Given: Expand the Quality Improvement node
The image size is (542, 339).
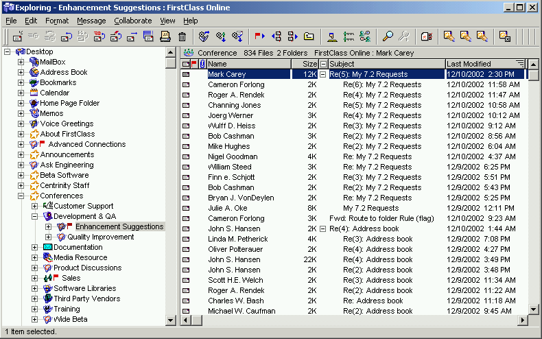Looking at the screenshot, I should coord(49,237).
